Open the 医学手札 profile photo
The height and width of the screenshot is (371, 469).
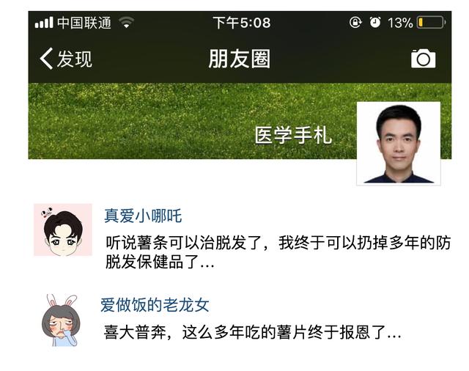click(x=399, y=144)
